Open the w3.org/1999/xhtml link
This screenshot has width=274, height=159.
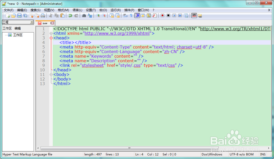(x=117, y=33)
